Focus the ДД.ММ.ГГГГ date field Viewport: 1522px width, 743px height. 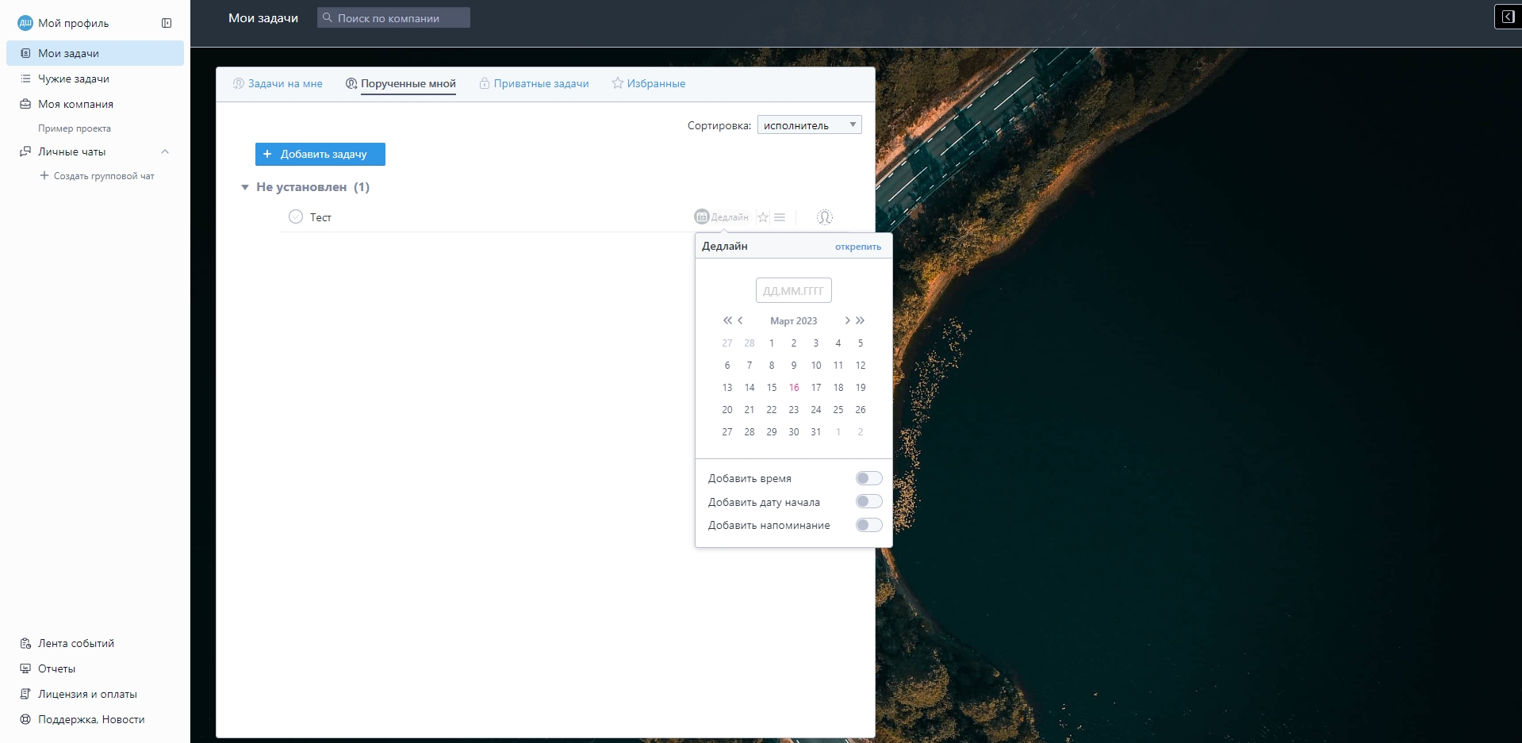(x=794, y=290)
